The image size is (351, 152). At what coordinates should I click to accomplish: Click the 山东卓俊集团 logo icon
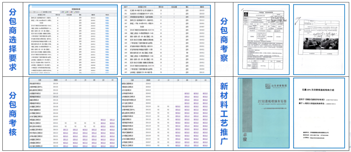click(x=268, y=86)
